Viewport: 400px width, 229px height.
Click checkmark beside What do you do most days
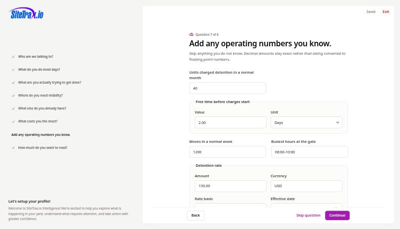[x=13, y=70]
